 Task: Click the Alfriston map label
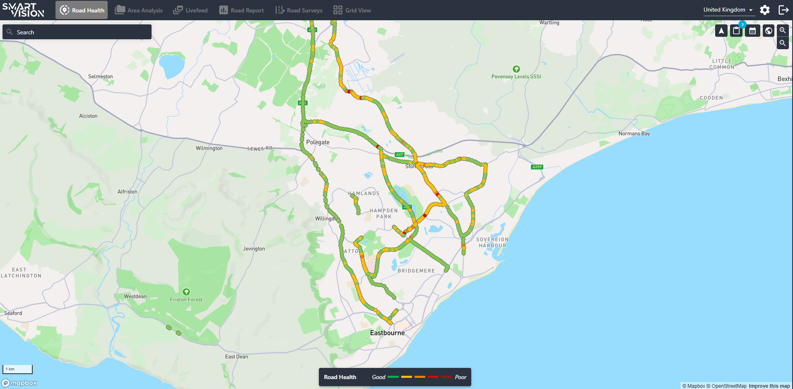127,192
